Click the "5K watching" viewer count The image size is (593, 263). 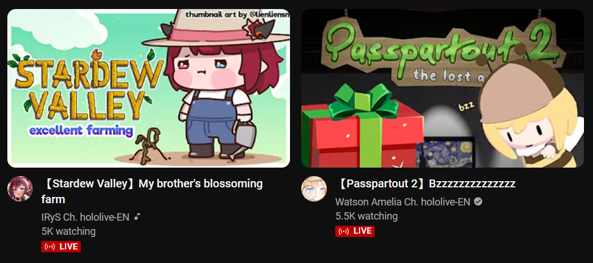click(68, 231)
